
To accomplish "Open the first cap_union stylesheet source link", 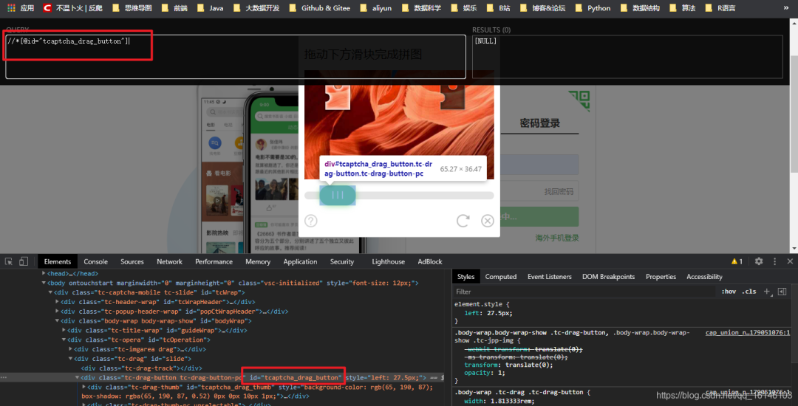I will click(x=748, y=333).
